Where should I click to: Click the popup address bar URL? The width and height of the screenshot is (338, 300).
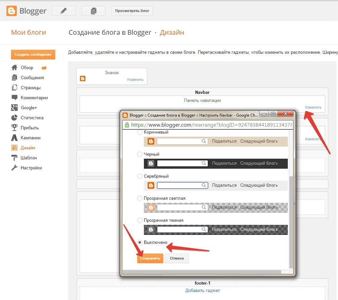(x=212, y=125)
